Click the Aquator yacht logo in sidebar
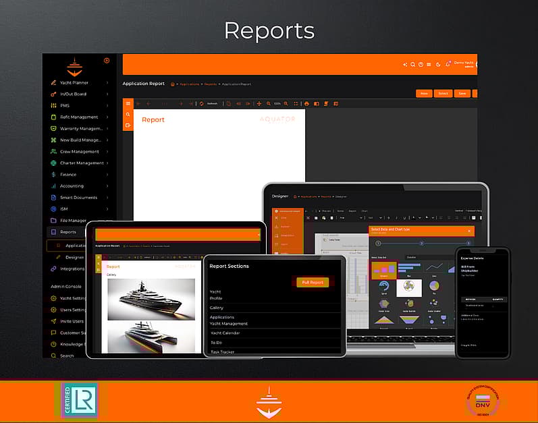 (74, 67)
